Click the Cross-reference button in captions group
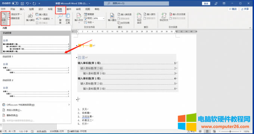Image resolution: width=254 pixels, height=134 pixels. click(x=124, y=23)
